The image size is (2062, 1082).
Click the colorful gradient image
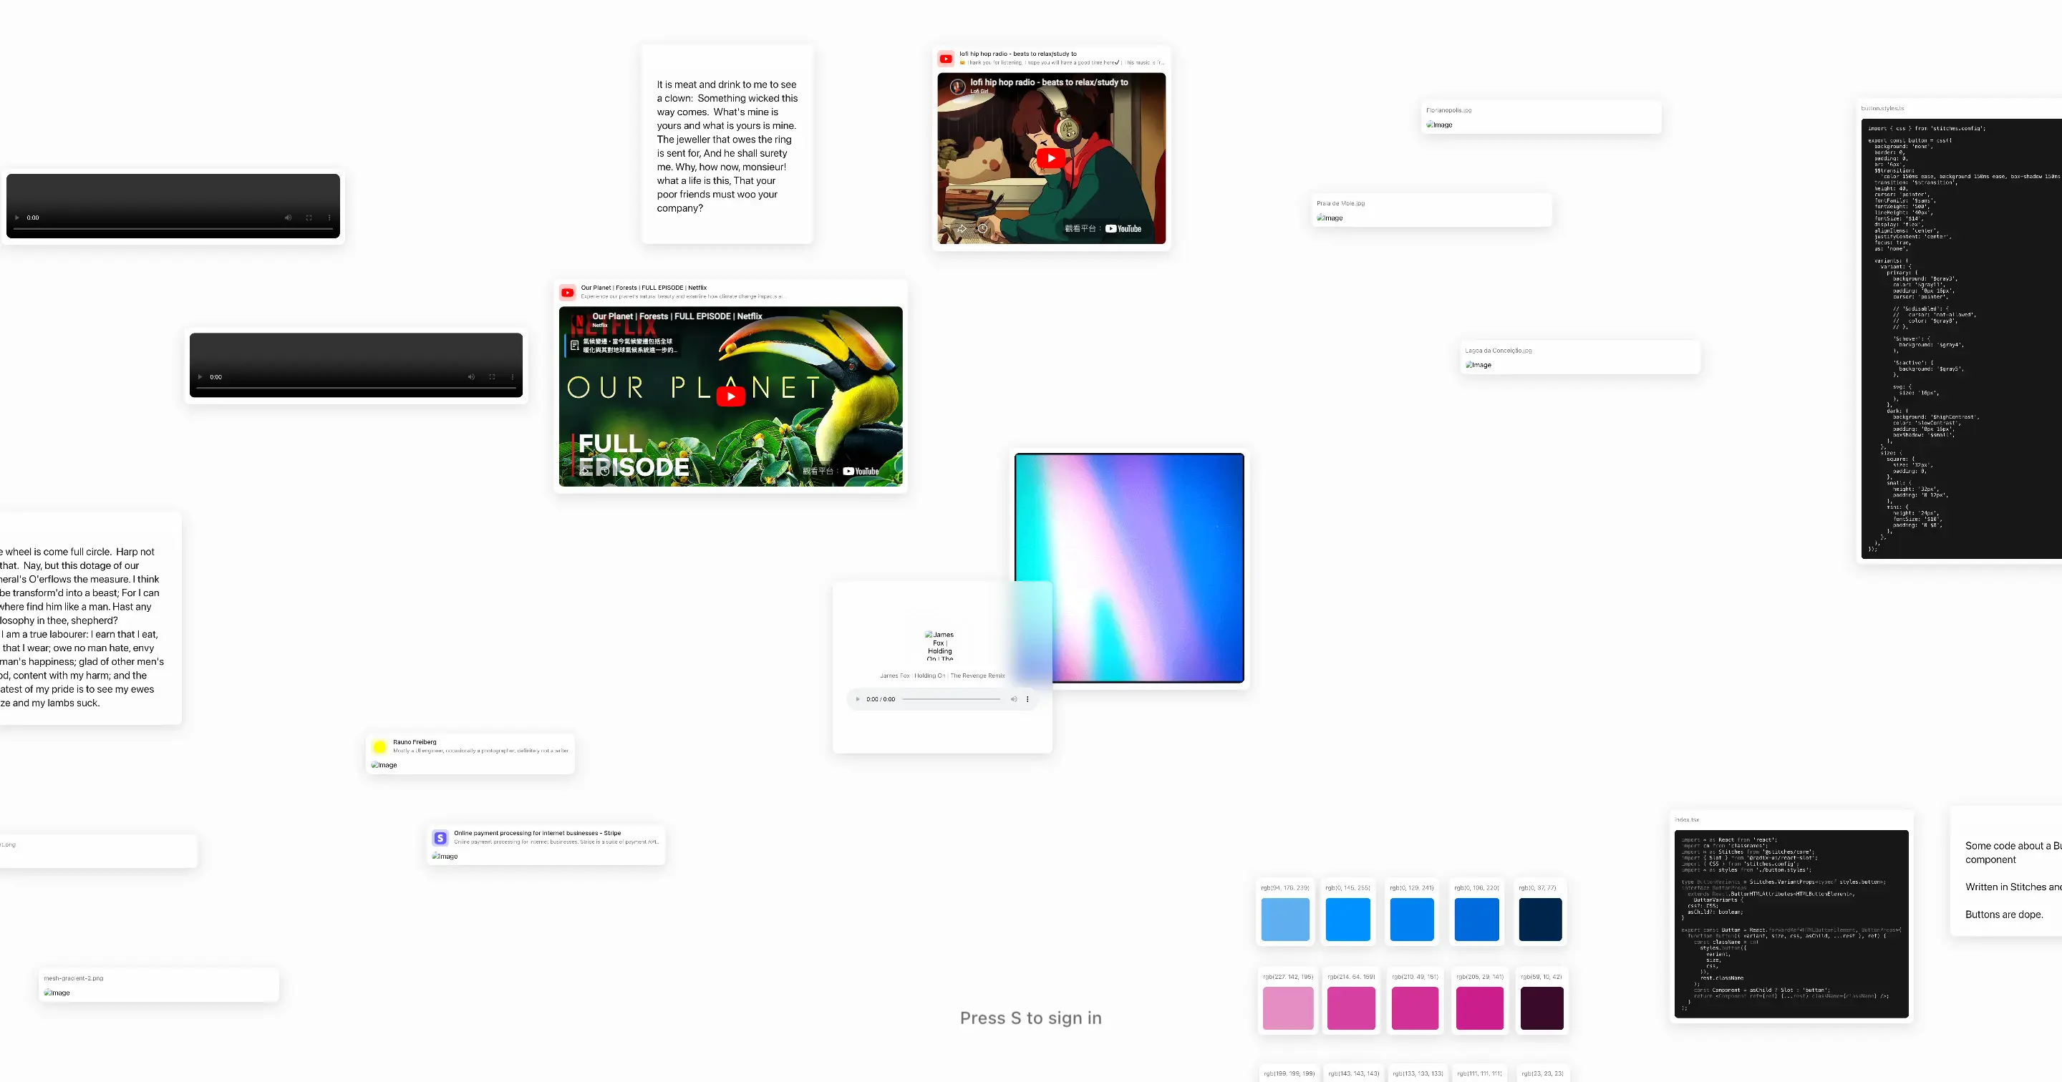[1130, 567]
